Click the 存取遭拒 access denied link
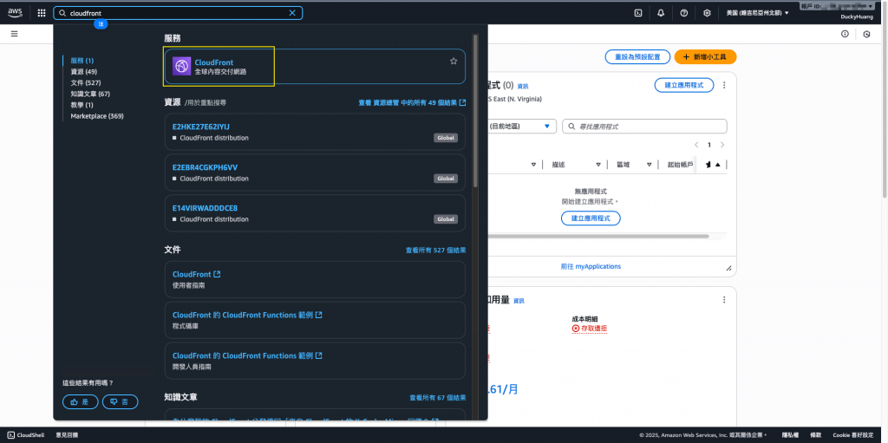This screenshot has width=888, height=443. click(x=590, y=329)
